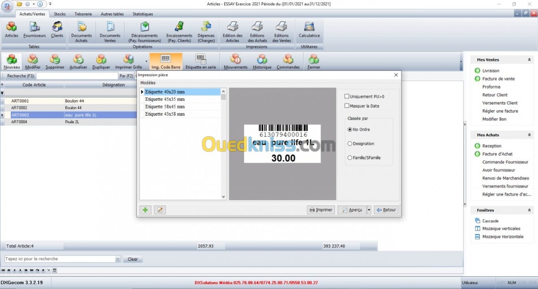Collapse the Fenêtres panel

click(x=529, y=210)
